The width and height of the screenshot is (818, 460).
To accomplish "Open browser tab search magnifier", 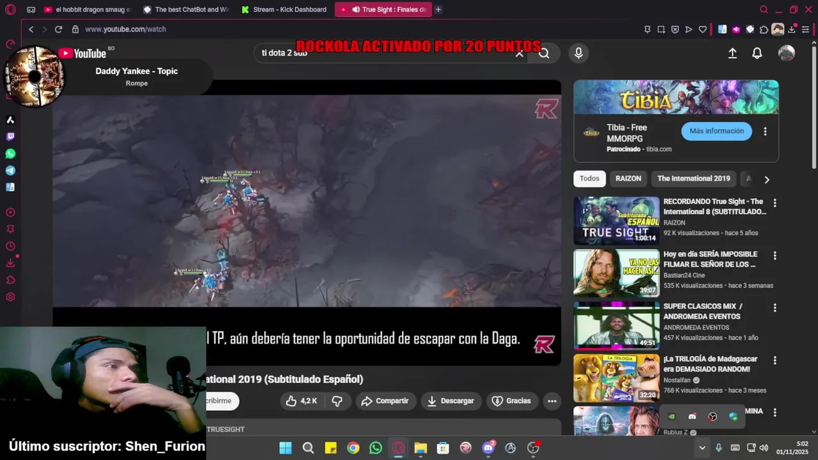I will 764,10.
